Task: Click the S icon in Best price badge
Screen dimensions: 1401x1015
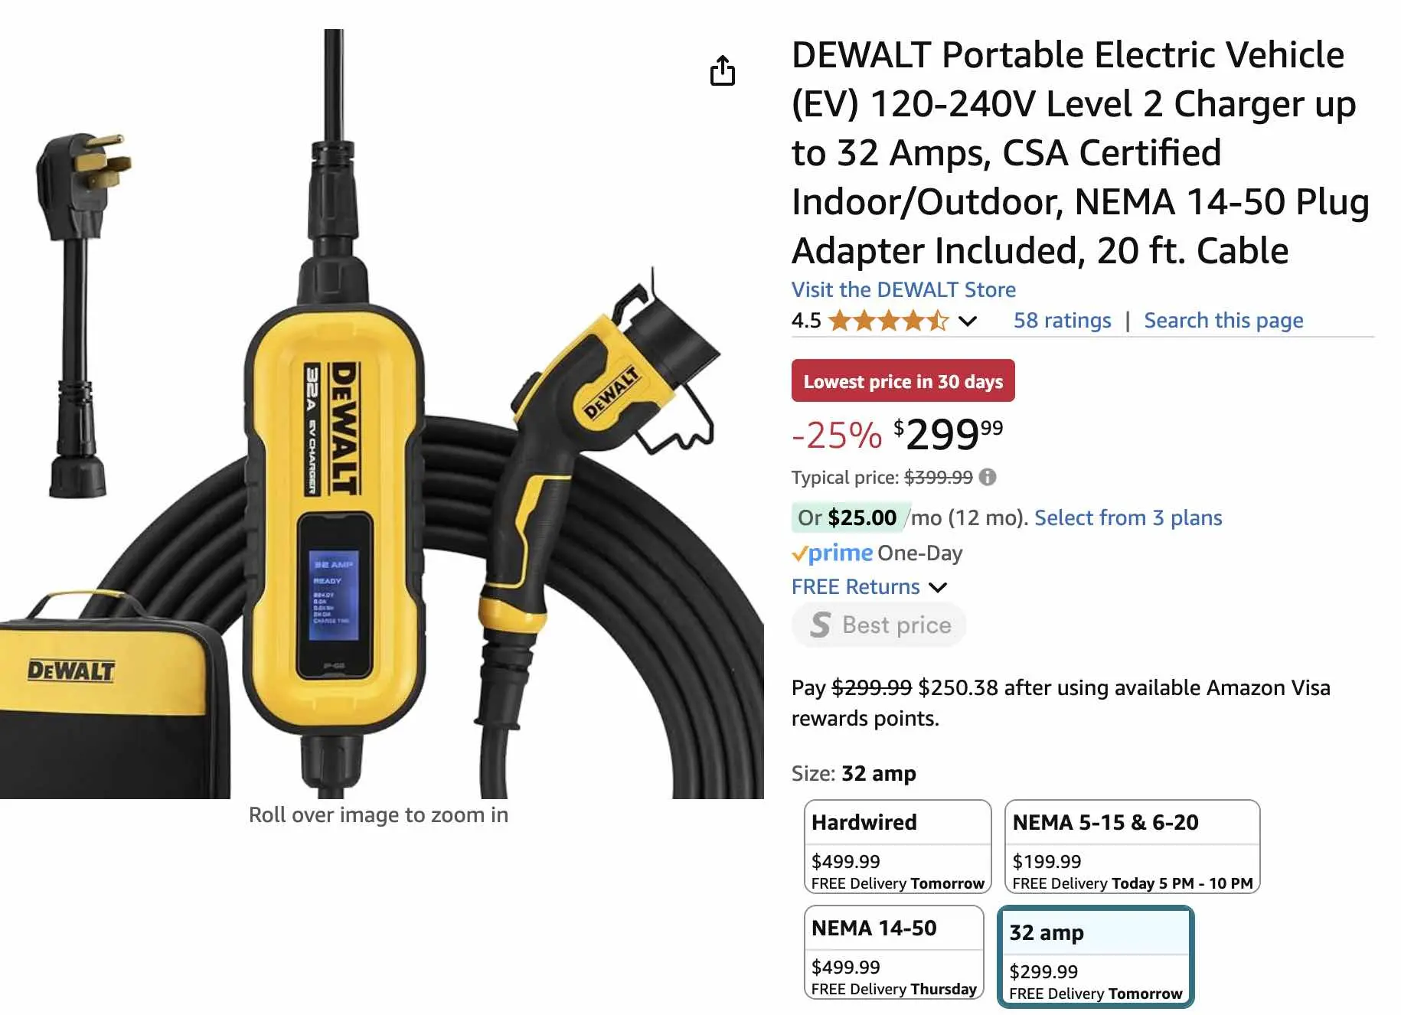Action: pyautogui.click(x=820, y=625)
